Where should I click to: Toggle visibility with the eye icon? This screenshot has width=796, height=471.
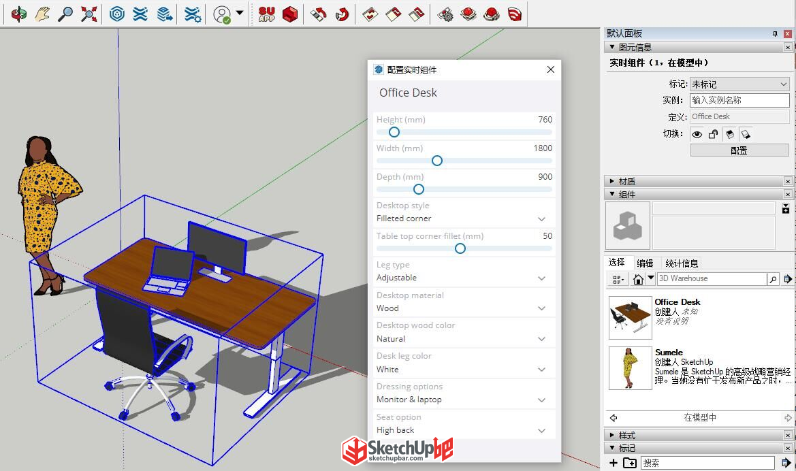[697, 134]
